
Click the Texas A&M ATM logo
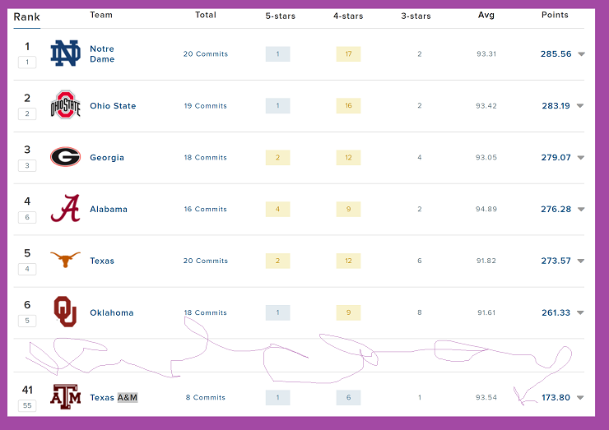point(66,396)
